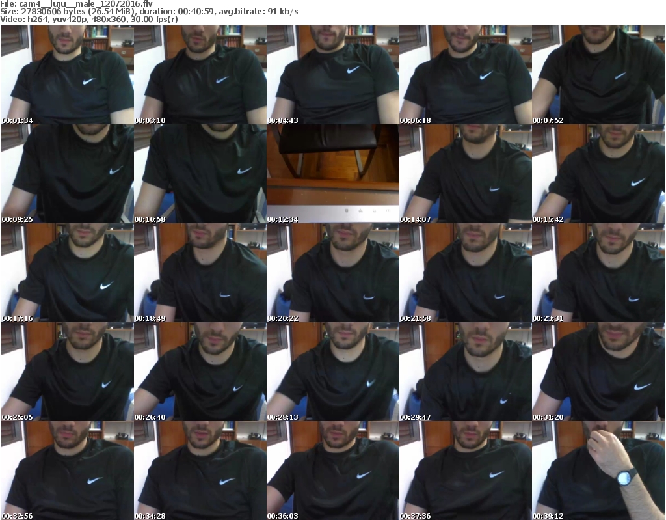
Task: Select the thumbnail stamped 00:07:52
Action: pos(598,75)
